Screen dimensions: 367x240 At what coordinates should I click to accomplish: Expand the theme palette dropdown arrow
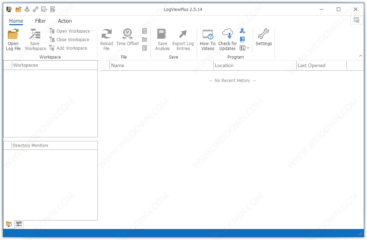tap(248, 48)
